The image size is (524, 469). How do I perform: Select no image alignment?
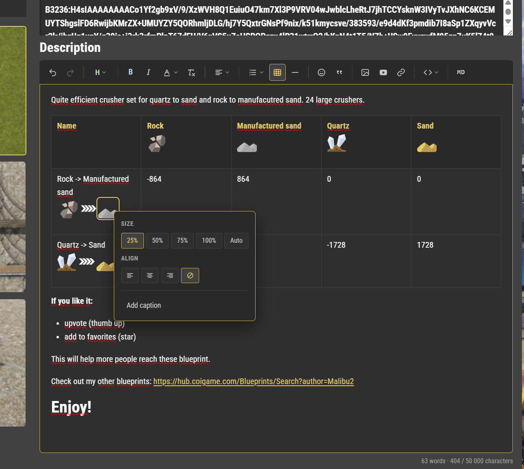[190, 275]
